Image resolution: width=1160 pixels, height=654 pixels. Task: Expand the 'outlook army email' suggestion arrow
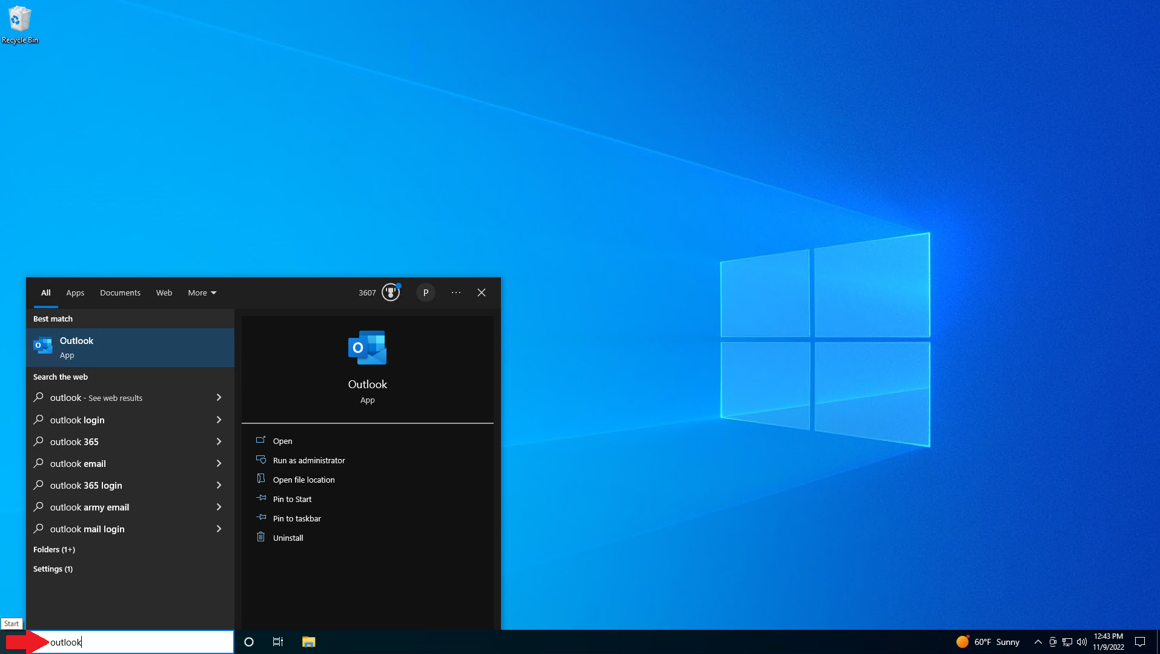[219, 507]
